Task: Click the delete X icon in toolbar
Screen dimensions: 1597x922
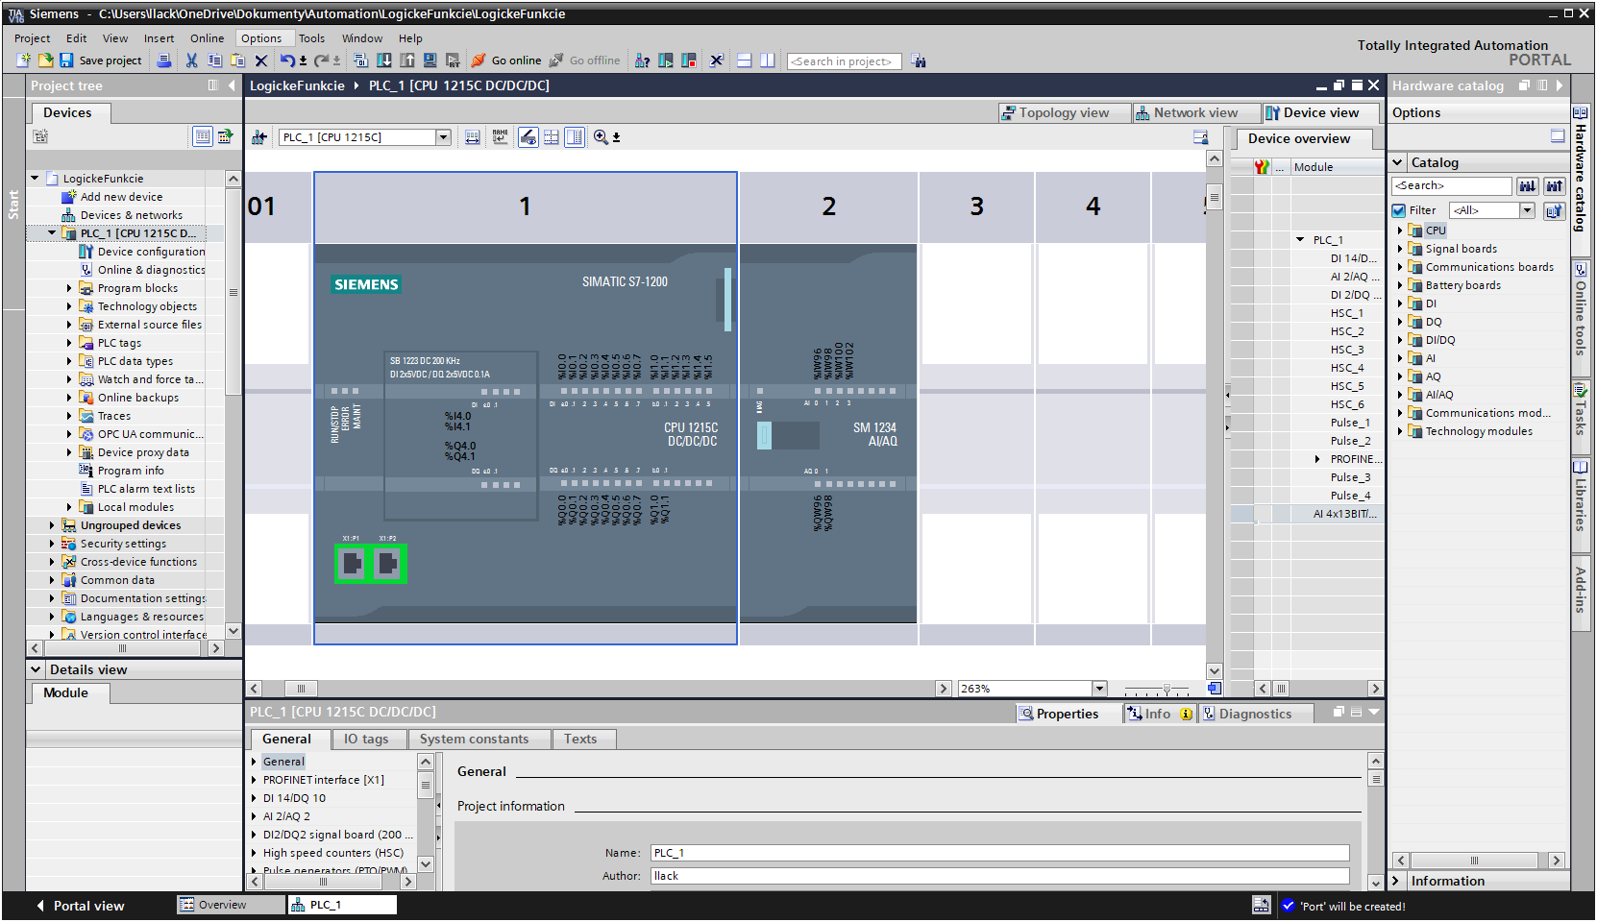Action: 260,61
